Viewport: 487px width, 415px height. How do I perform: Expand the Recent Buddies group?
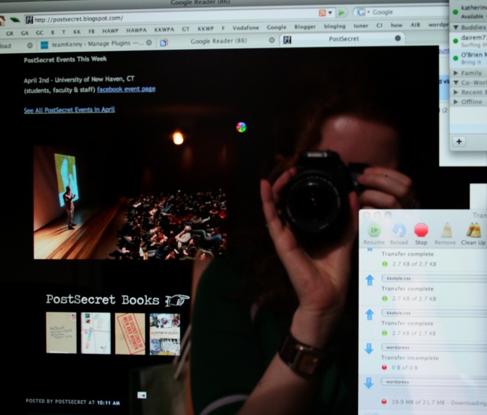click(455, 92)
